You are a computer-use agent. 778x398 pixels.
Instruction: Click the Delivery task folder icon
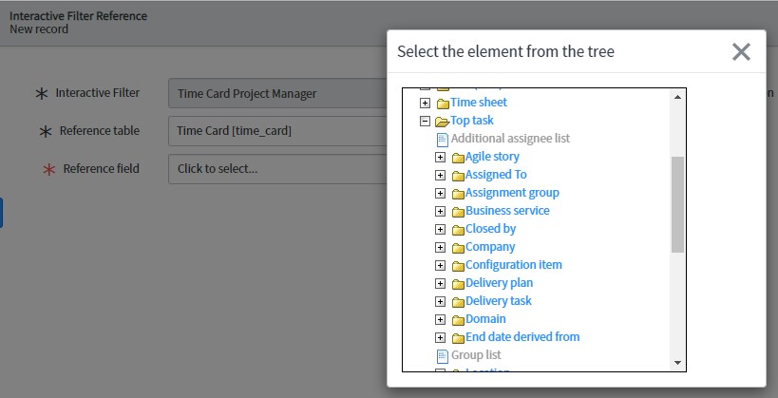pyautogui.click(x=458, y=302)
